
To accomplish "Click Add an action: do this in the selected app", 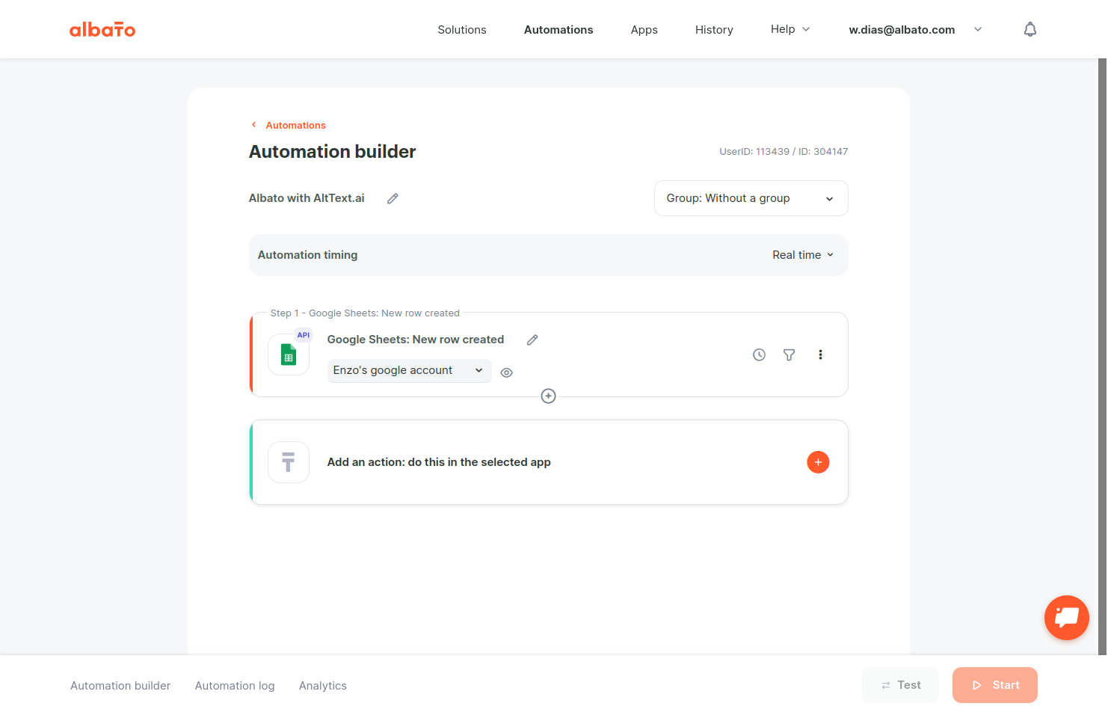I will tap(439, 462).
